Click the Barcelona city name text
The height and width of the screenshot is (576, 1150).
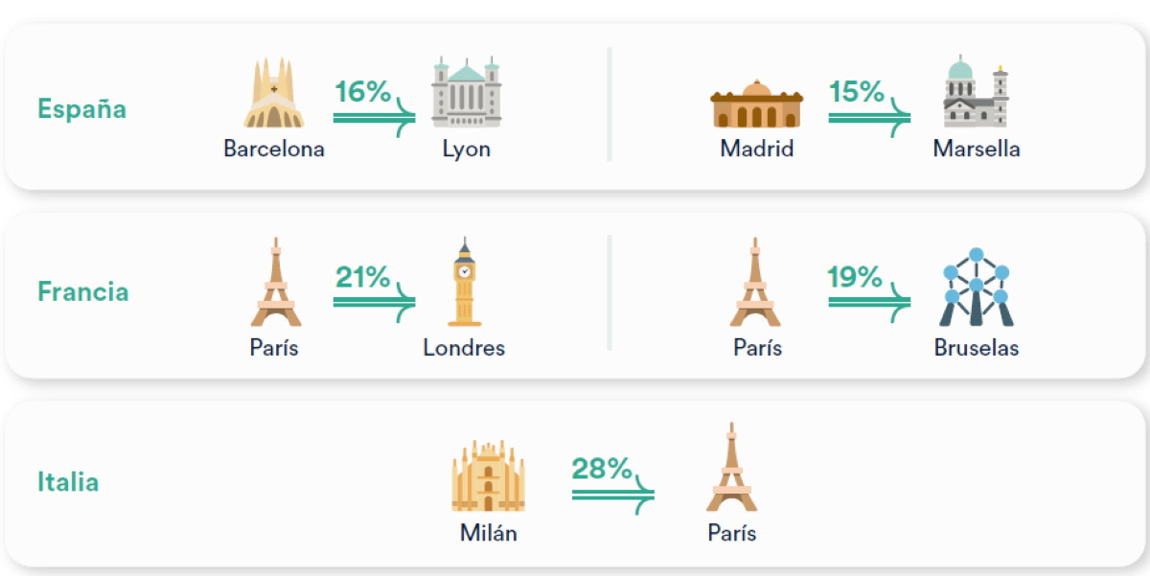click(274, 150)
